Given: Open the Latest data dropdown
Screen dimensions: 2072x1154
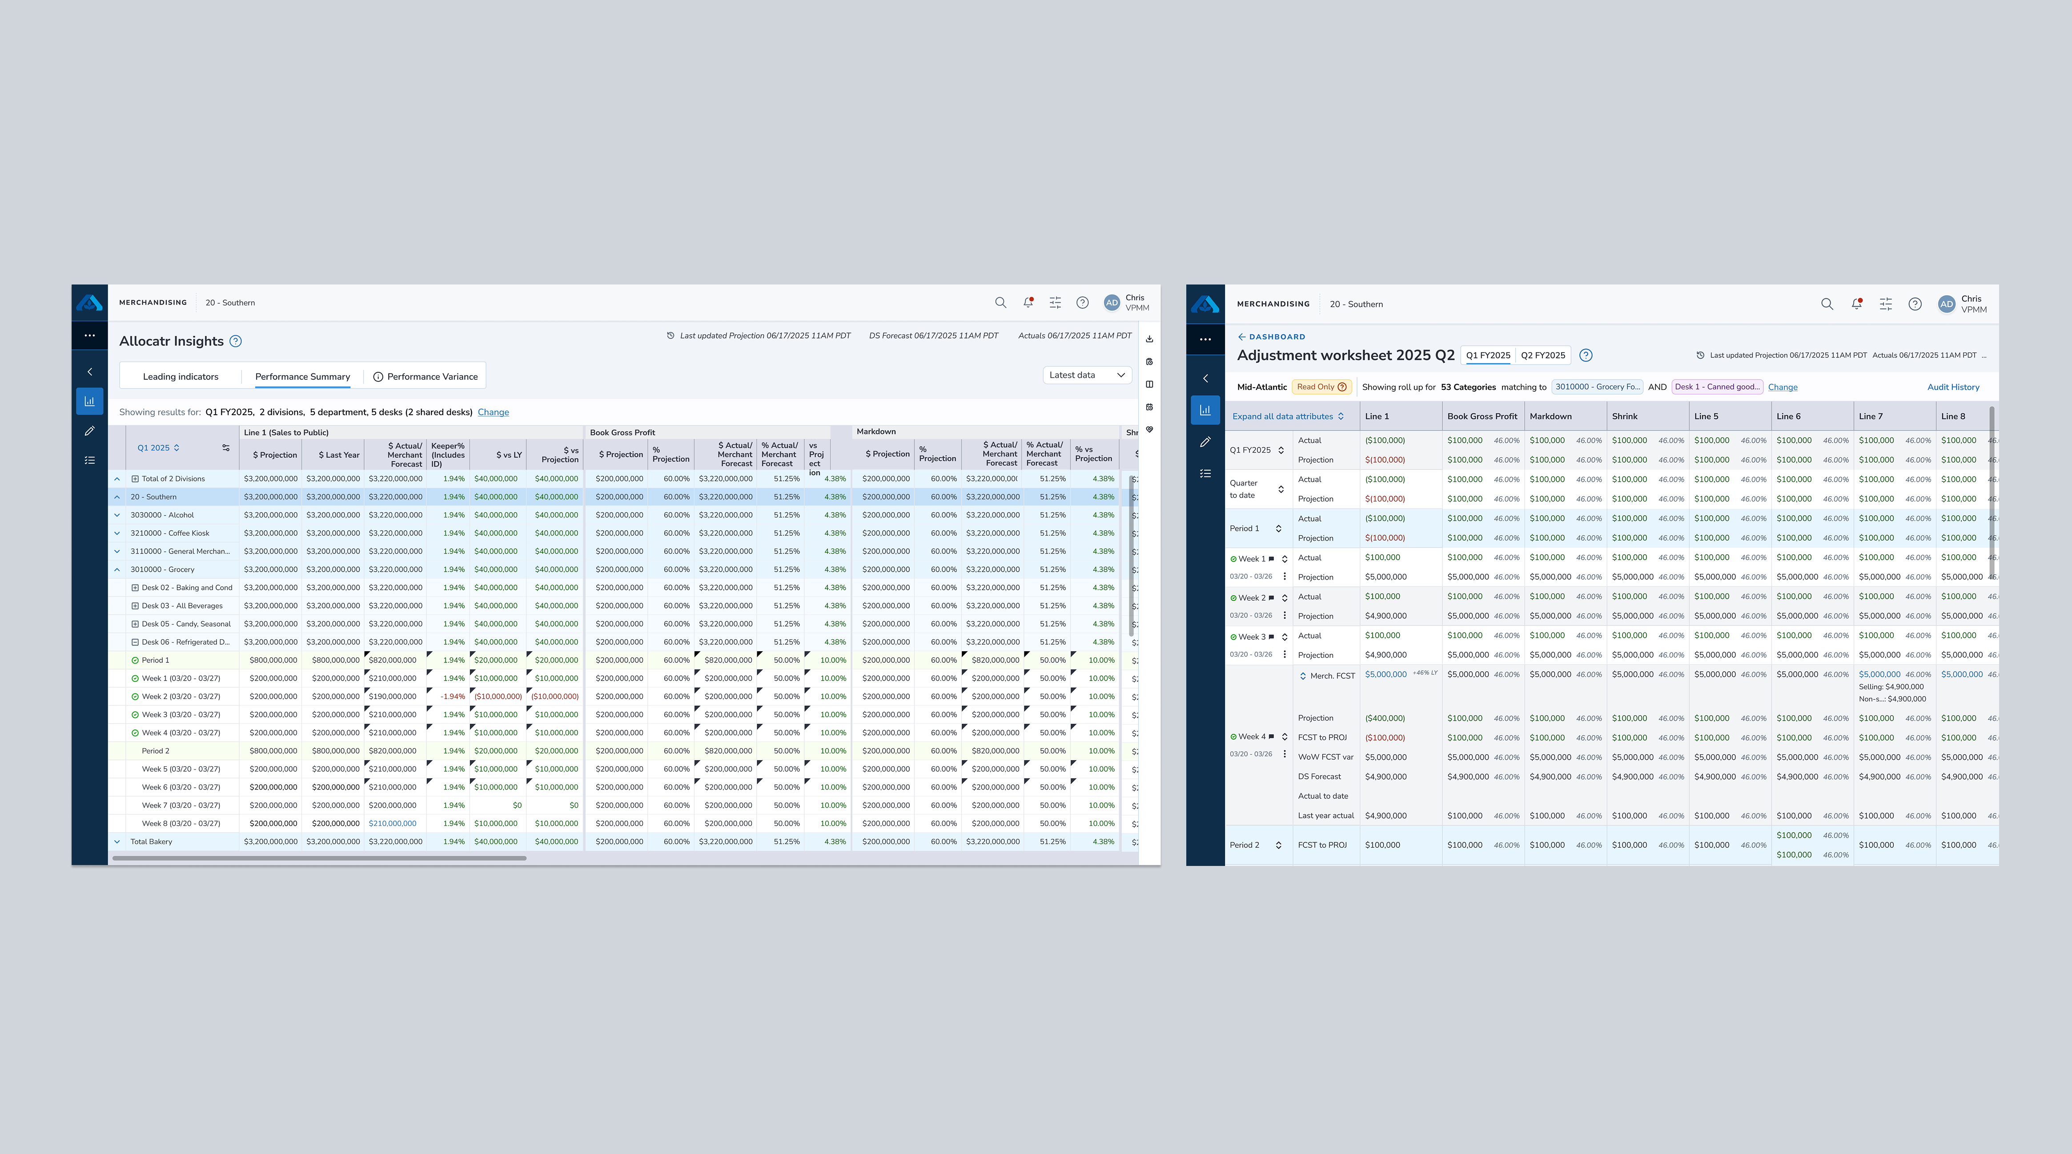Looking at the screenshot, I should (x=1087, y=375).
